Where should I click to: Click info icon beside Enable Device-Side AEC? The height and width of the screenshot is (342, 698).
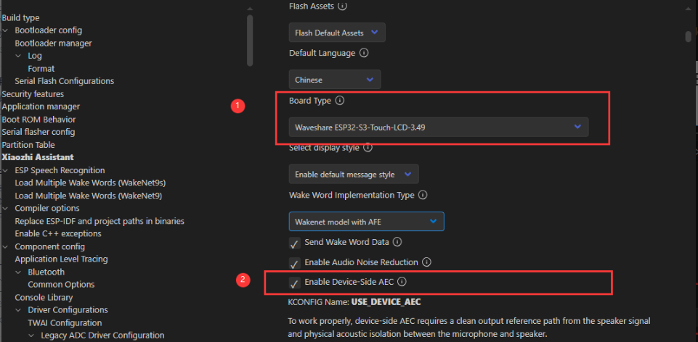tap(402, 281)
